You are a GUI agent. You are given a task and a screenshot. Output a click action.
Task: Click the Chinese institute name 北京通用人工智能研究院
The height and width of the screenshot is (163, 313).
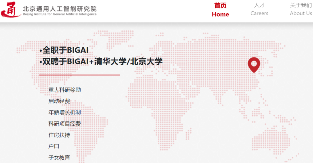[60, 8]
